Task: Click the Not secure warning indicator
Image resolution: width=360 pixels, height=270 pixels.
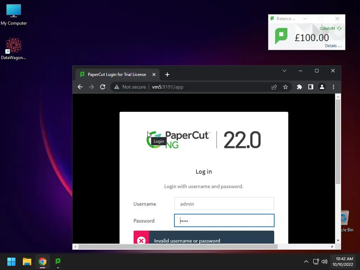Action: tap(130, 87)
